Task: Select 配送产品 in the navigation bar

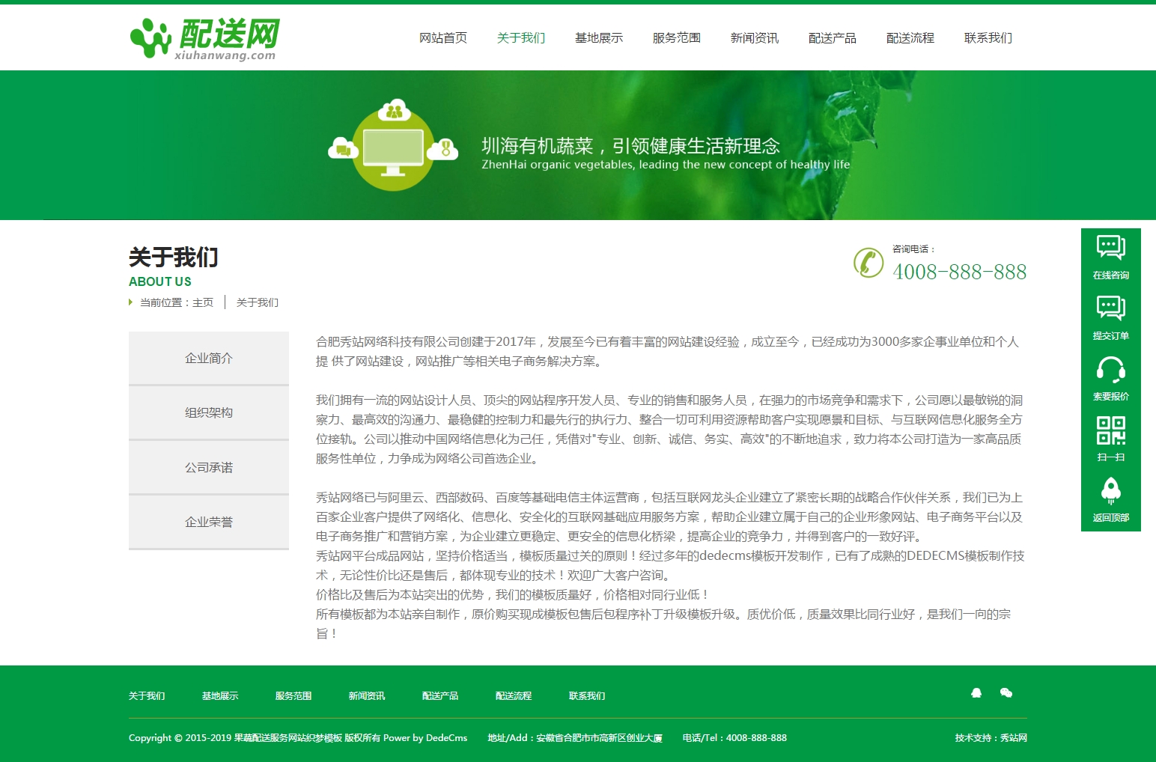Action: (x=833, y=38)
